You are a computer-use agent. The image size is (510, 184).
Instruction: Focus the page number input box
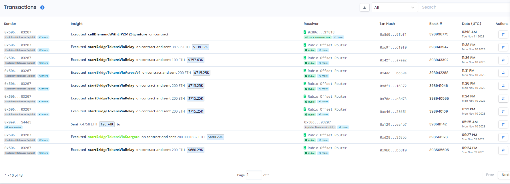[254, 175]
